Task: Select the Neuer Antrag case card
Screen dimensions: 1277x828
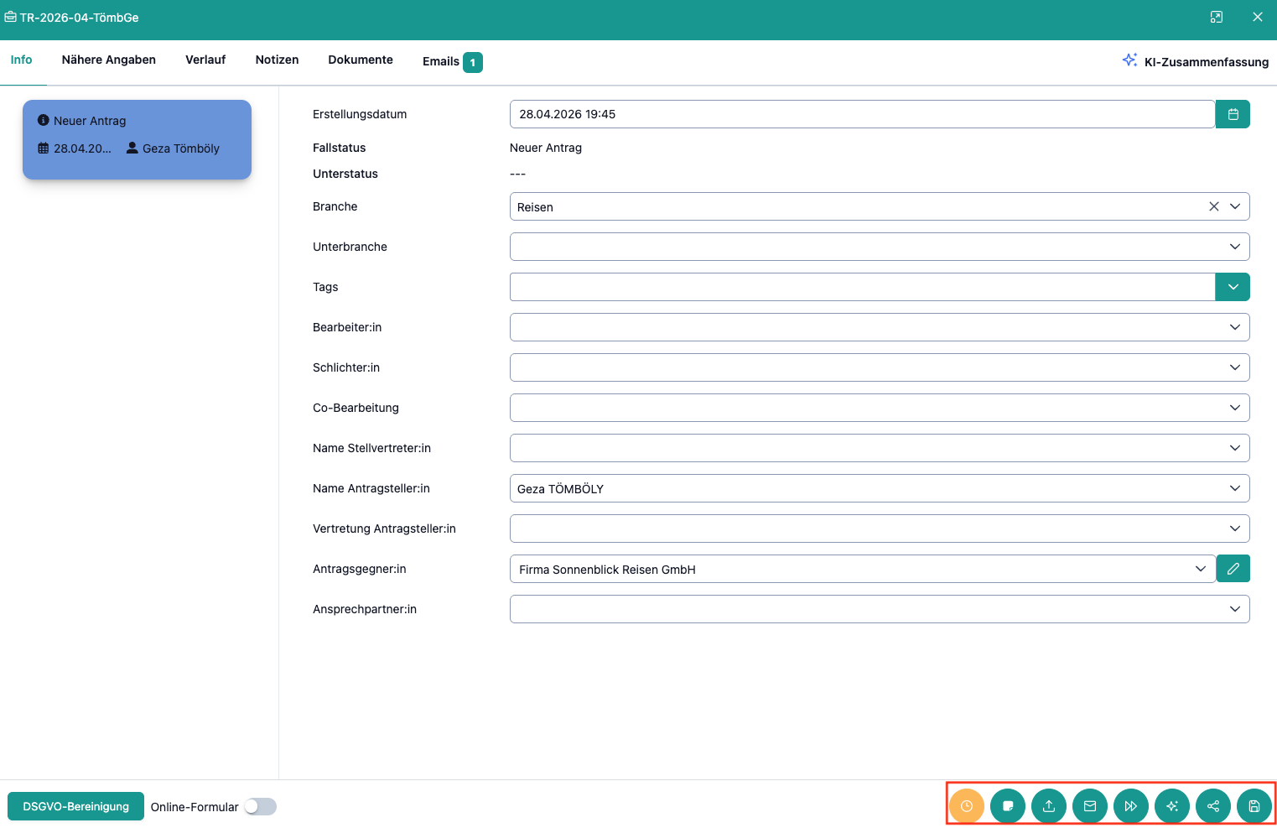Action: click(x=137, y=139)
